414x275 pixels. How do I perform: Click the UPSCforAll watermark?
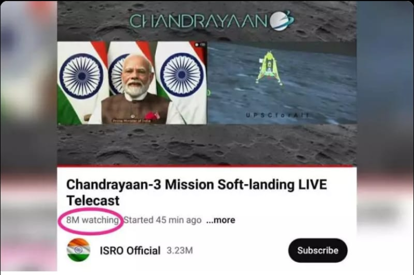[277, 115]
